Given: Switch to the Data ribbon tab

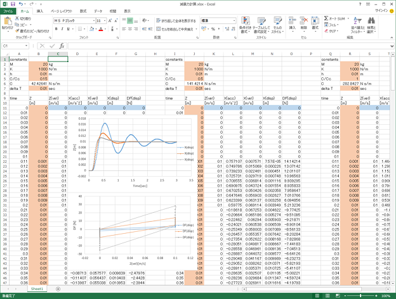Looking at the screenshot, I should tap(98, 11).
